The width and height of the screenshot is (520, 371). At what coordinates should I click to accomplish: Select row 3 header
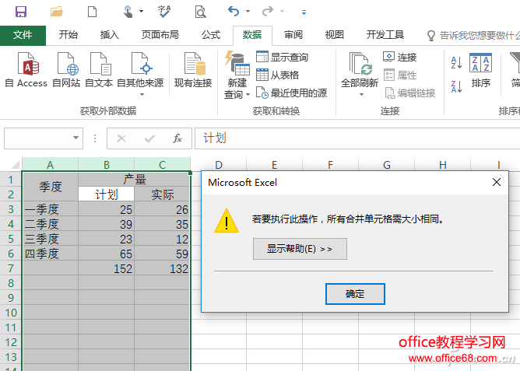pyautogui.click(x=11, y=209)
